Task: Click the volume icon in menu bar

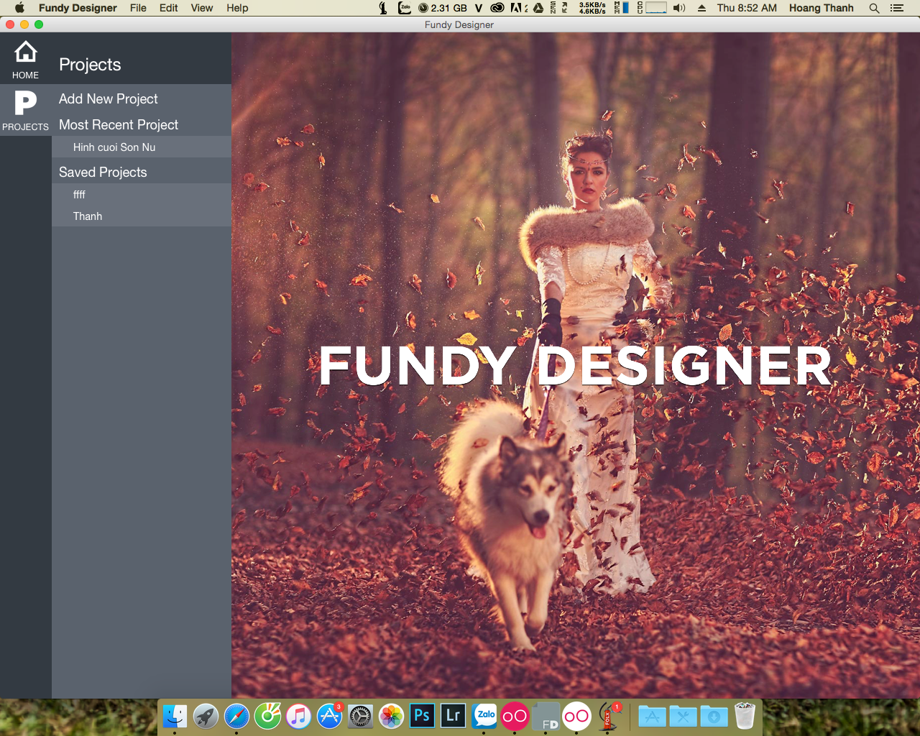Action: (x=679, y=8)
